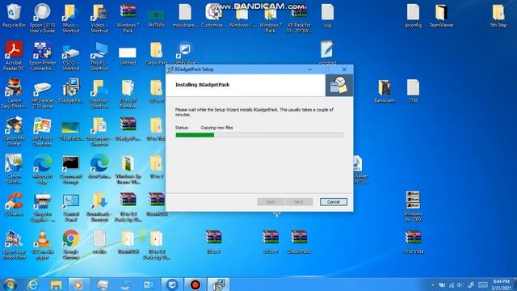Select the 8GadgetPack installer desktop icon
Screen dimensions: 517x291
point(70,91)
